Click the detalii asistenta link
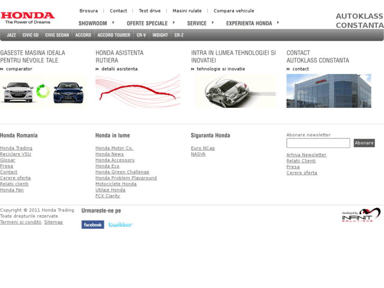Image resolution: width=384 pixels, height=288 pixels. point(119,69)
